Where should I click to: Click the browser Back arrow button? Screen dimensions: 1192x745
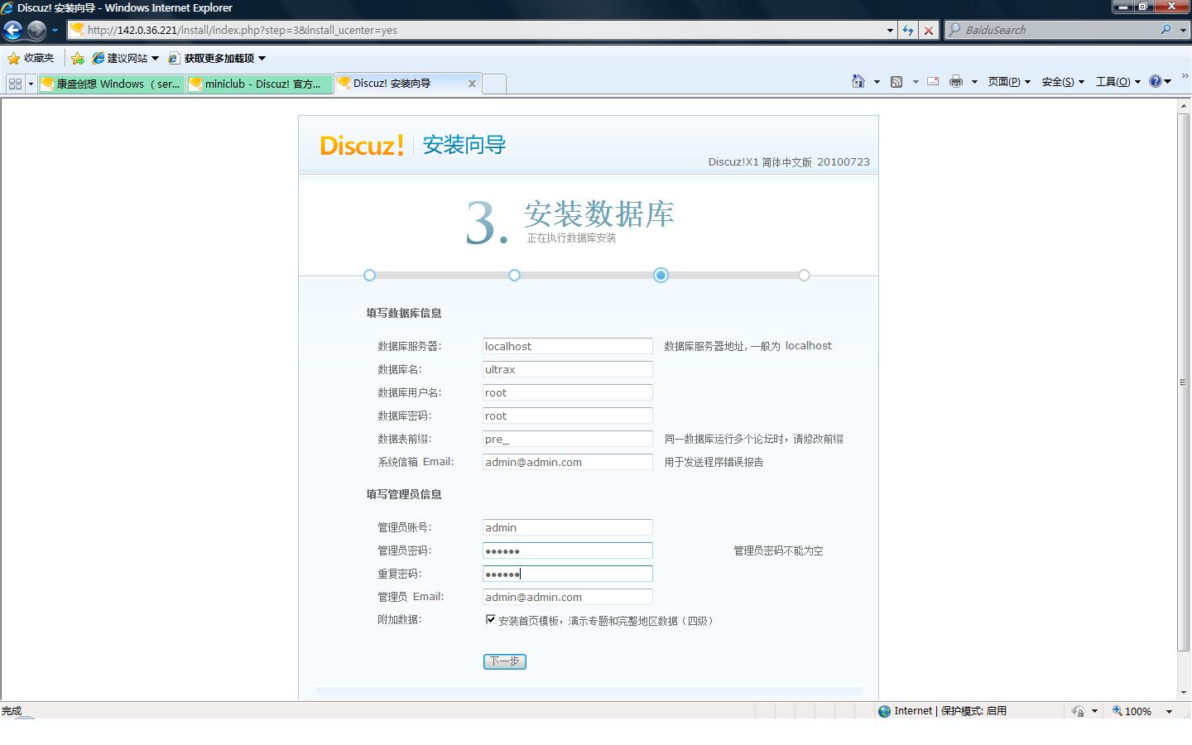[13, 31]
